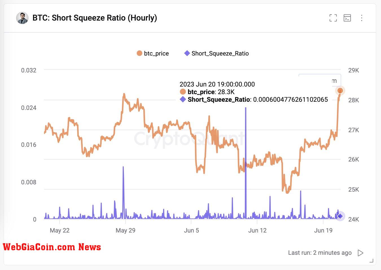Click the 0.024 left axis value
The width and height of the screenshot is (381, 270).
[x=29, y=108]
